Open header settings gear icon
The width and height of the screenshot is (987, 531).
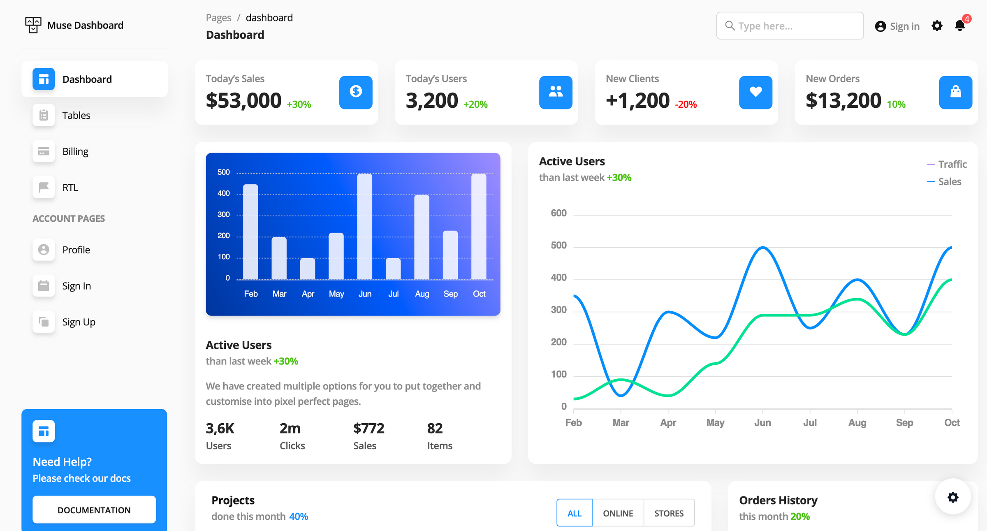coord(937,26)
